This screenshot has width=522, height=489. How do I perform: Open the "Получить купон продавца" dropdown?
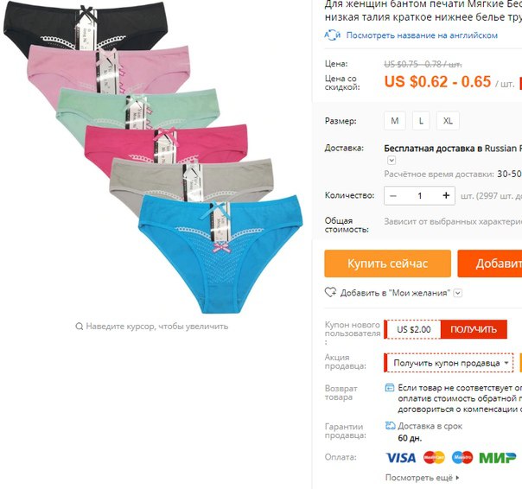coord(449,363)
